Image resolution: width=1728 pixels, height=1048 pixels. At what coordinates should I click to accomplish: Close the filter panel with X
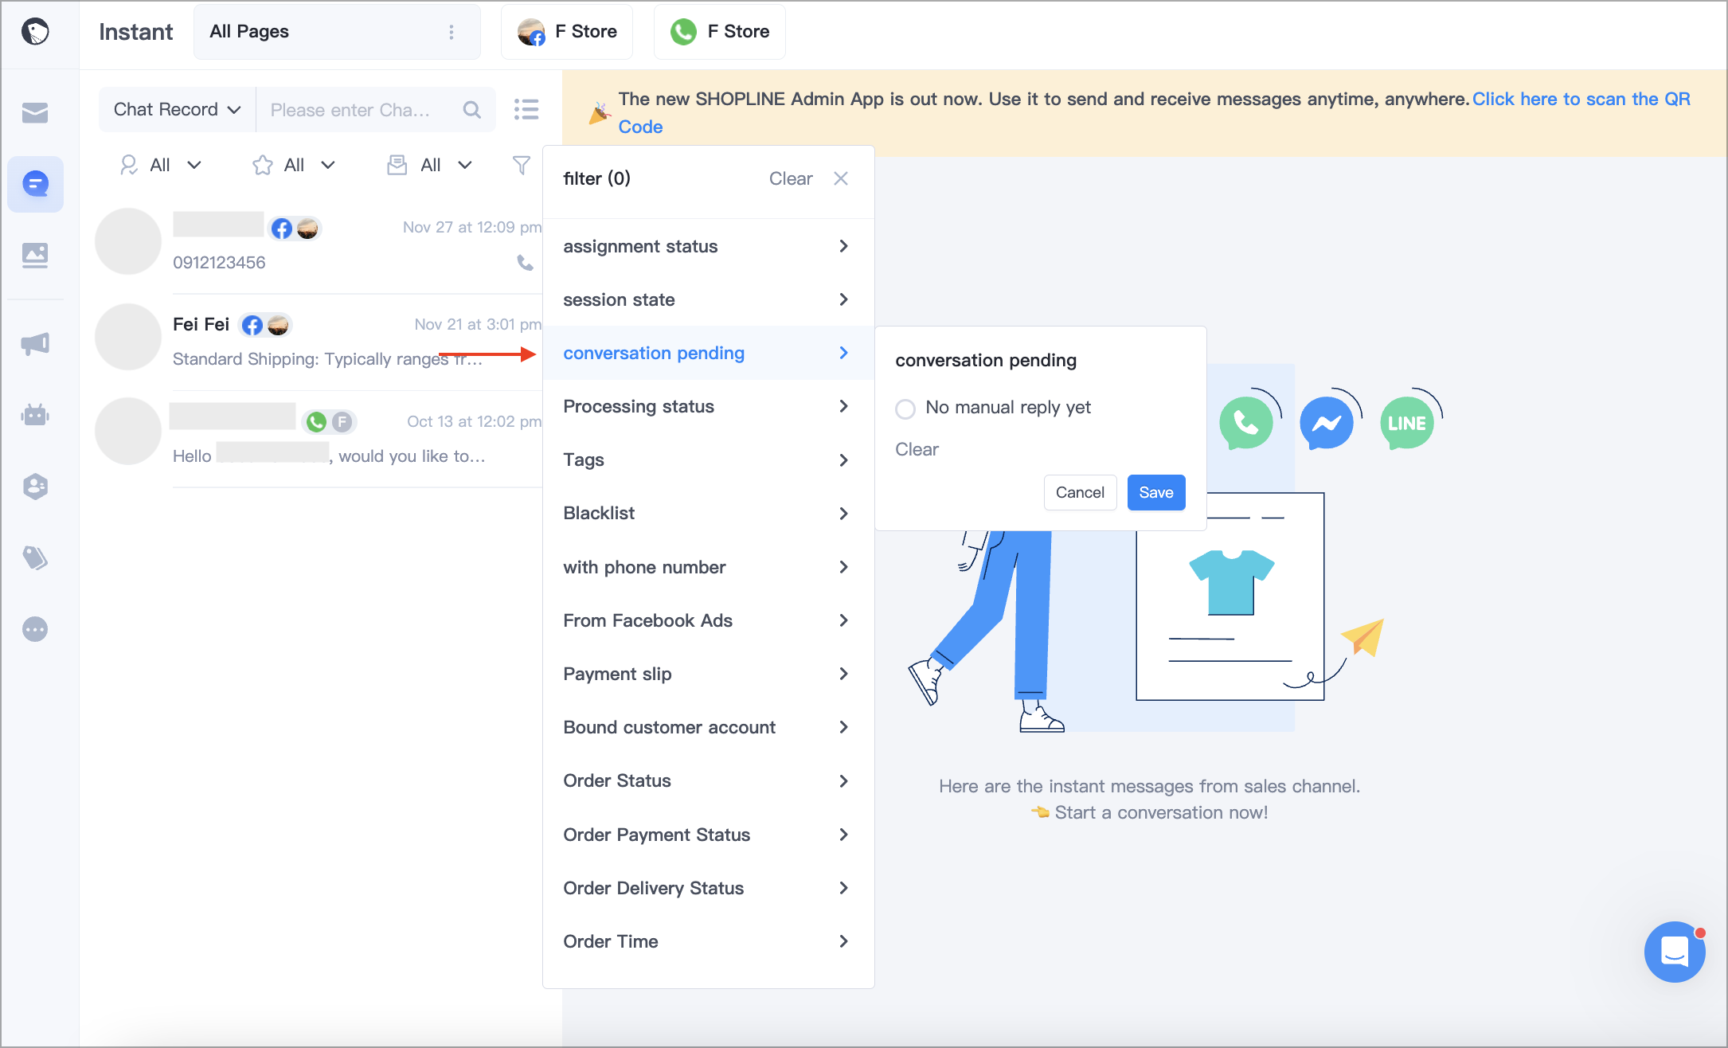pyautogui.click(x=841, y=178)
